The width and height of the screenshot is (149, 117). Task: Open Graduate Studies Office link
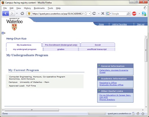coord(111,85)
